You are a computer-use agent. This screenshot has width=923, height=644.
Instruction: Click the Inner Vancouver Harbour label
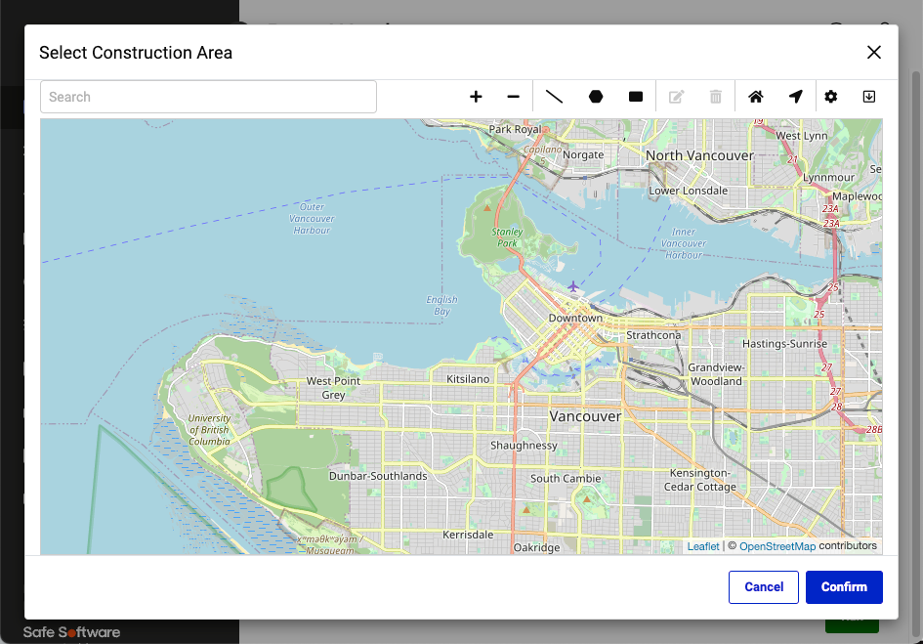(684, 243)
